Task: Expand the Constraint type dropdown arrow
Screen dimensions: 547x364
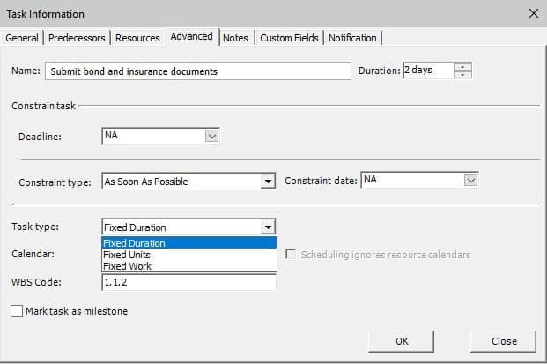Action: (x=268, y=182)
